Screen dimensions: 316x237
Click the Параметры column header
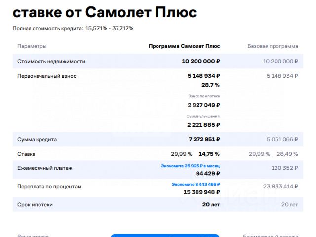(32, 46)
